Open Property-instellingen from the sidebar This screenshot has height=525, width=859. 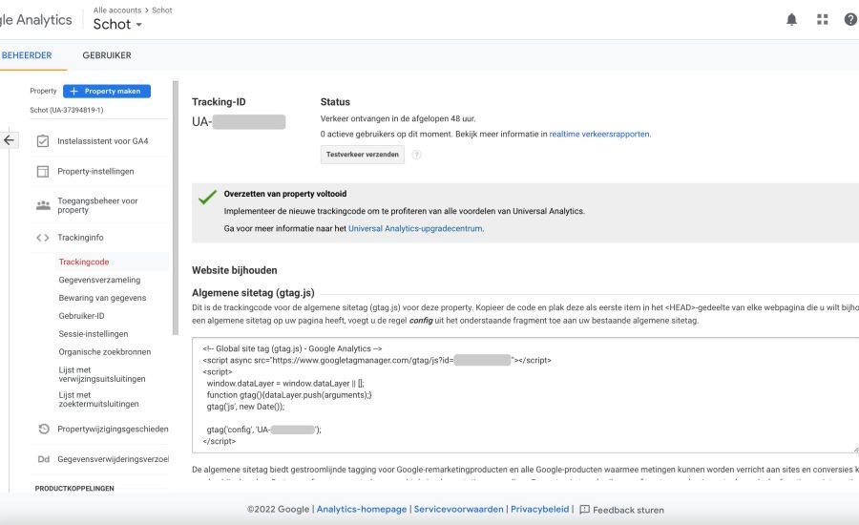click(x=95, y=172)
